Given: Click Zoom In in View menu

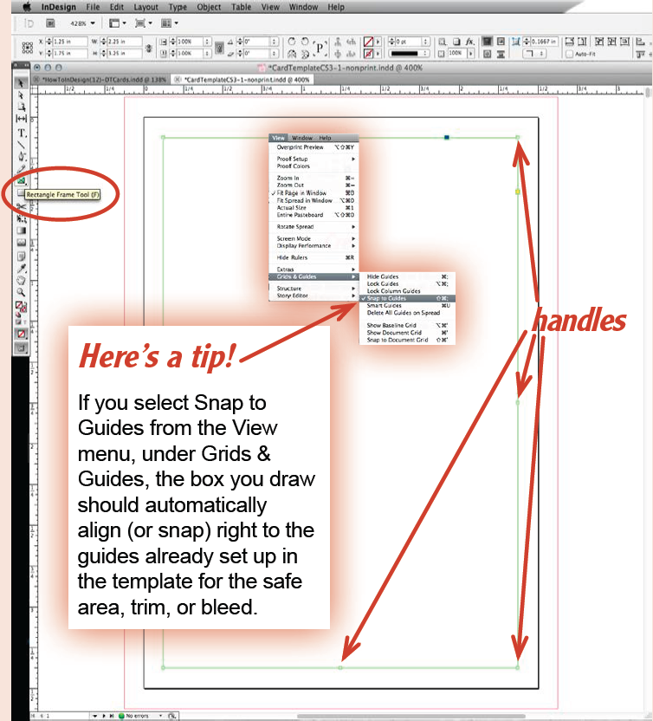Looking at the screenshot, I should coord(288,178).
